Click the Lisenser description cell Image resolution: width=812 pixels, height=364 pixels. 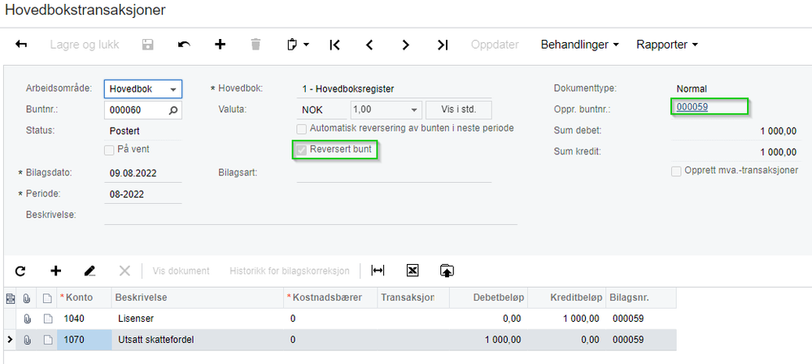[x=198, y=319]
